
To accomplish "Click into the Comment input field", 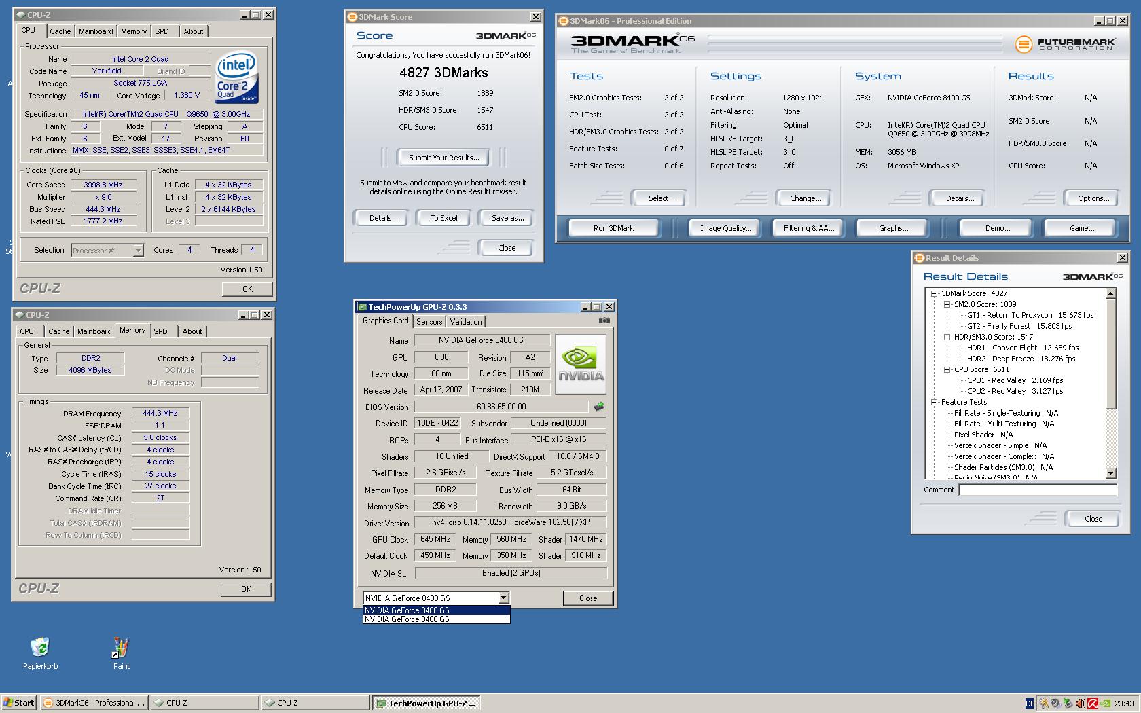I will pyautogui.click(x=1038, y=490).
